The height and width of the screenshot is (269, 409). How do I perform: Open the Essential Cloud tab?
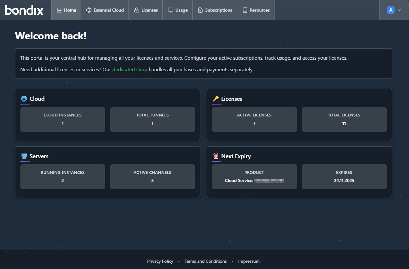click(x=105, y=10)
